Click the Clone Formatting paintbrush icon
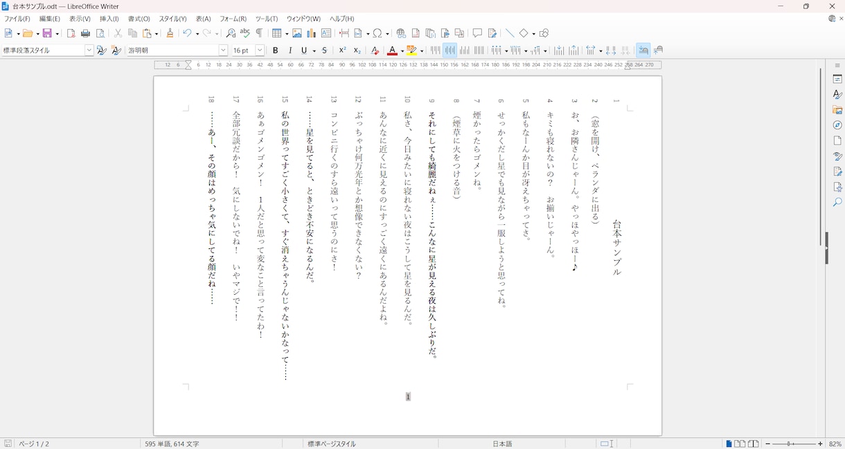The height and width of the screenshot is (449, 845). pyautogui.click(x=170, y=33)
